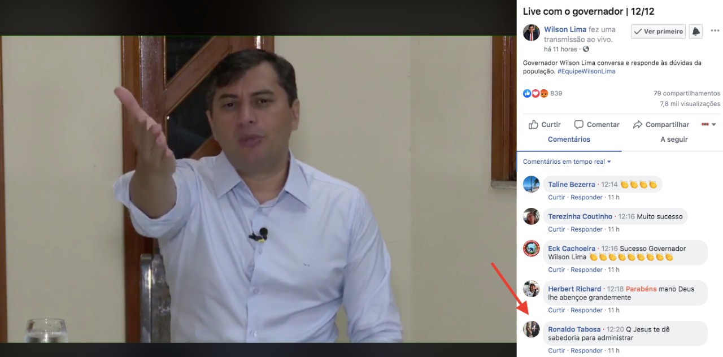The image size is (723, 357).
Task: Open Taline Bezerra's avatar
Action: coord(531,184)
